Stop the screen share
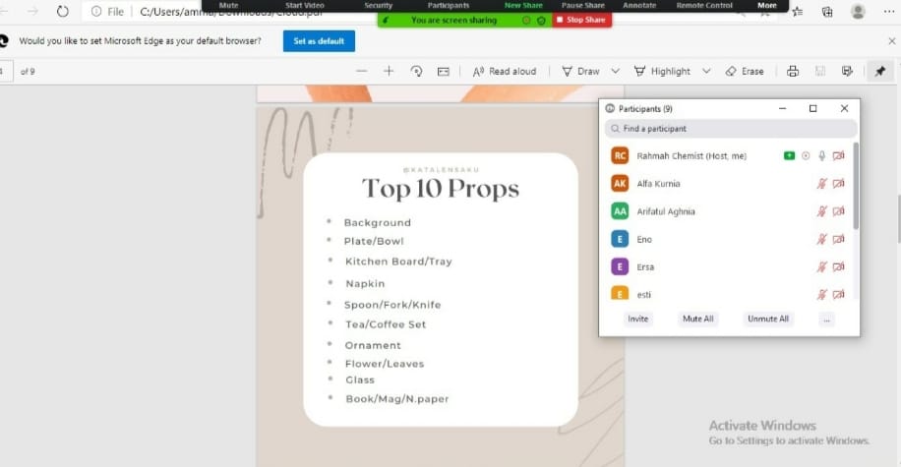Viewport: 901px width, 467px height. click(x=581, y=20)
